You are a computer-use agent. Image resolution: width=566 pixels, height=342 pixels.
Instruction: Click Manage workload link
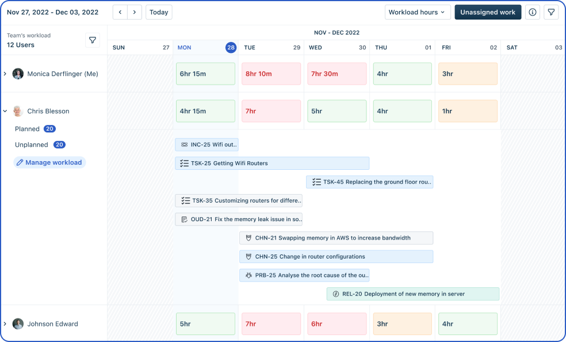coord(49,162)
